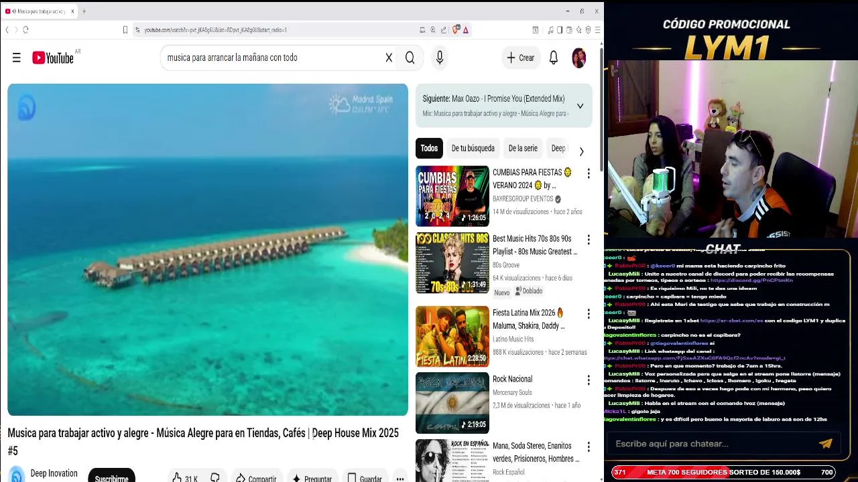Show more filter chips with the arrow
Image resolution: width=858 pixels, height=482 pixels.
pos(581,151)
